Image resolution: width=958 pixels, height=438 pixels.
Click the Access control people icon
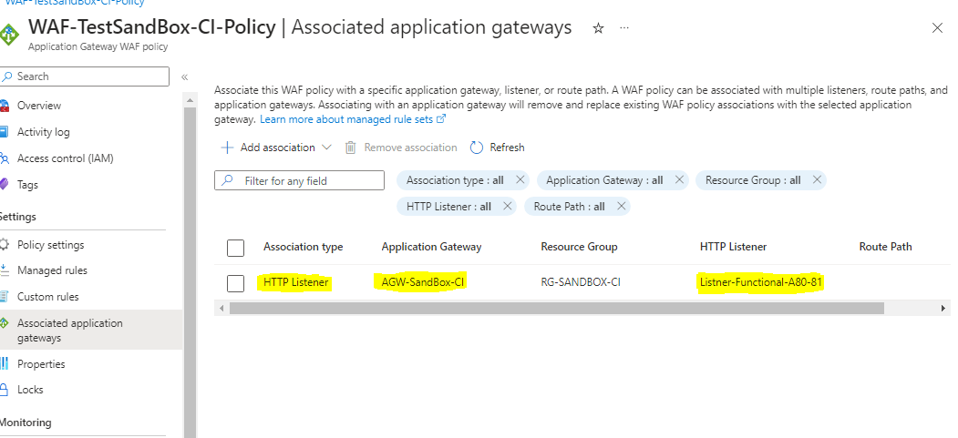pos(5,158)
